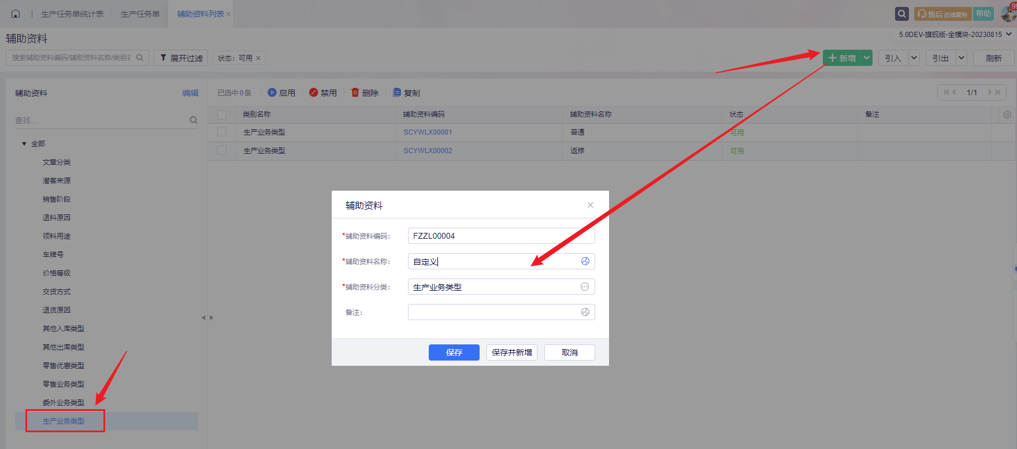This screenshot has width=1017, height=449.
Task: Click the 取消 button
Action: 570,352
